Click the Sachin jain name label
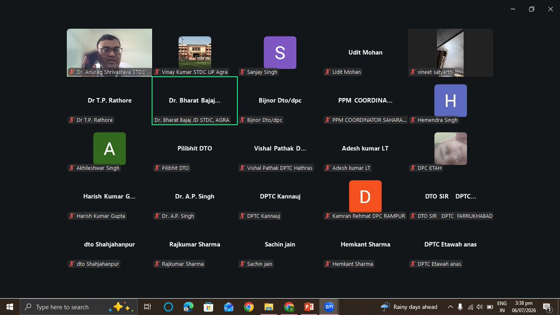 click(259, 264)
